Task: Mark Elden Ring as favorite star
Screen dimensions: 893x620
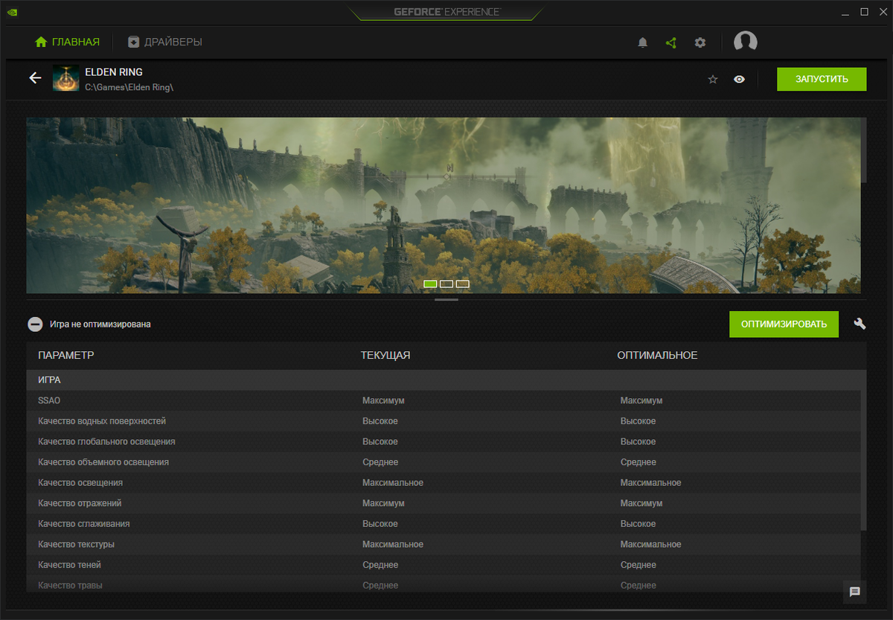Action: [x=713, y=79]
